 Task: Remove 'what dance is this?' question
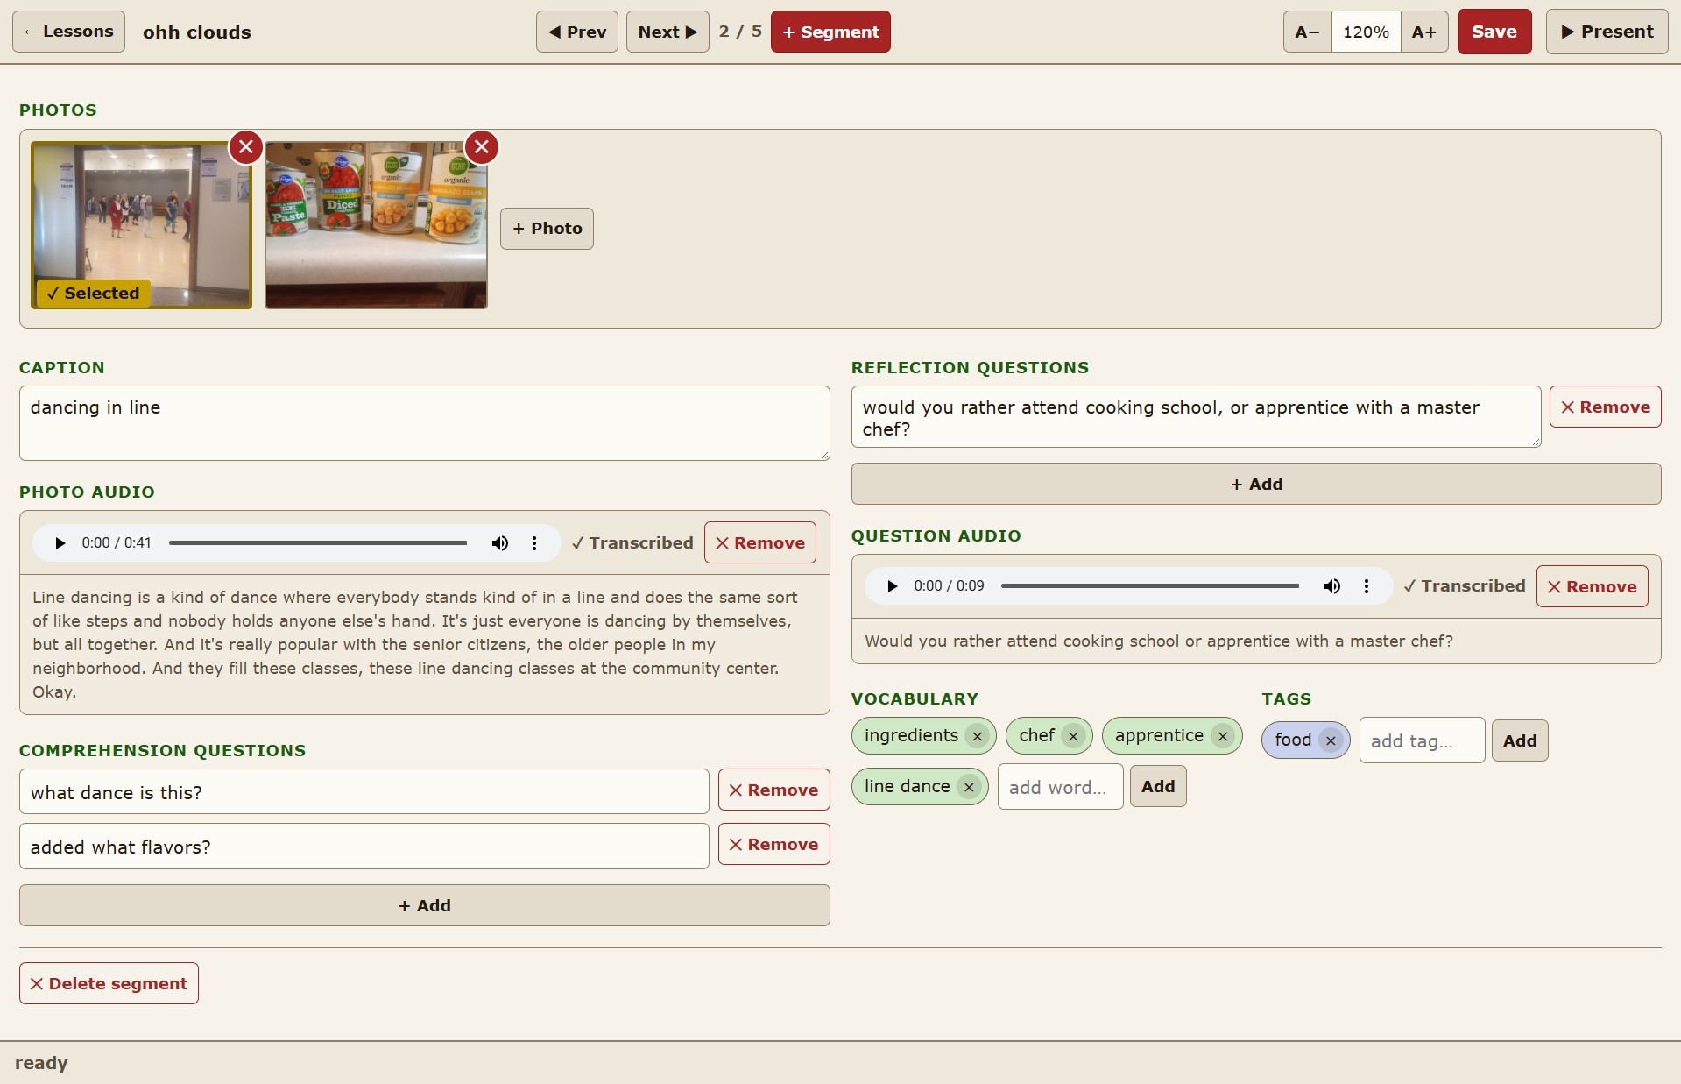coord(774,790)
